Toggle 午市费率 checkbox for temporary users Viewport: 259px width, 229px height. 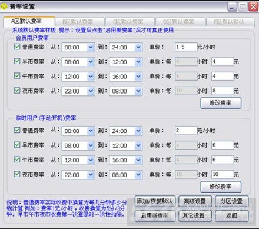click(x=17, y=160)
